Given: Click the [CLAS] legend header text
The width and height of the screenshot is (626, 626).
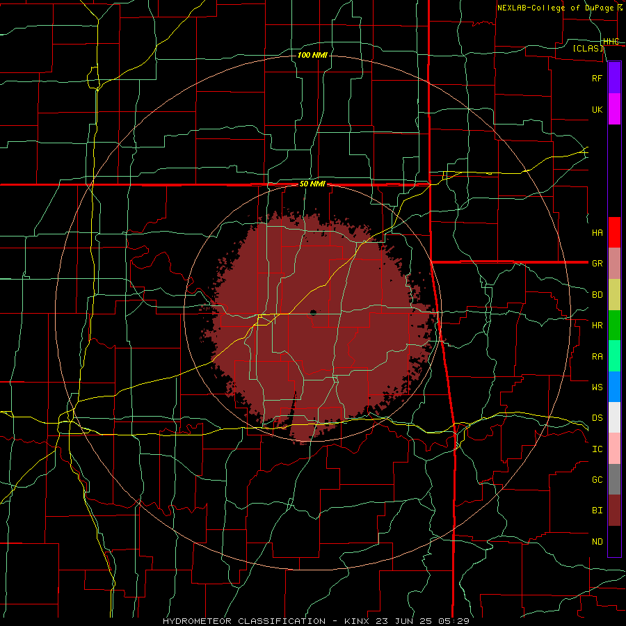Looking at the screenshot, I should pyautogui.click(x=588, y=48).
